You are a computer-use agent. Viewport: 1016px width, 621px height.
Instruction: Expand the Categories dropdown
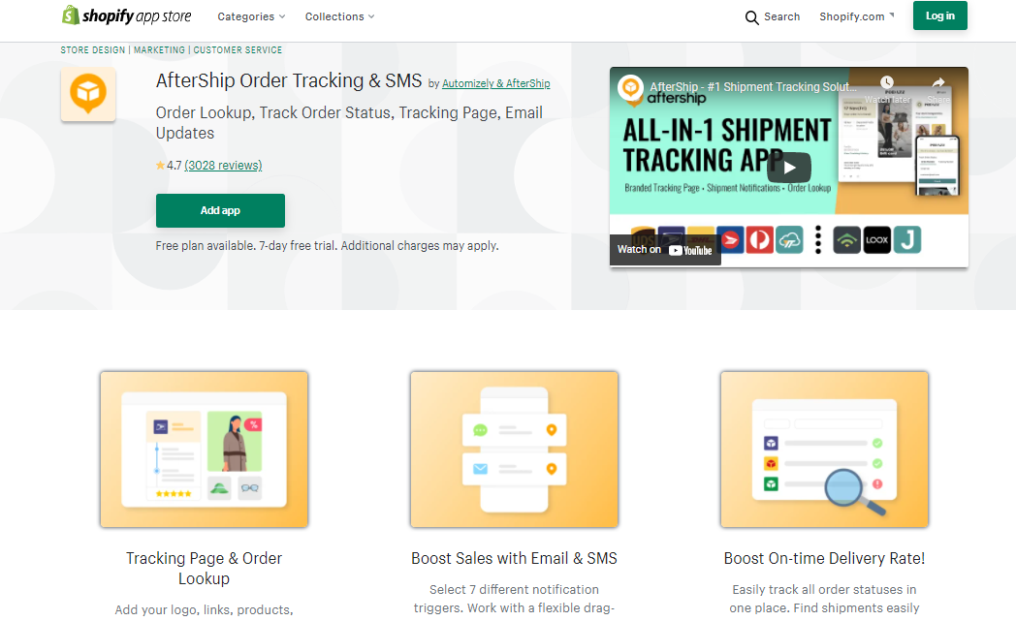click(251, 16)
